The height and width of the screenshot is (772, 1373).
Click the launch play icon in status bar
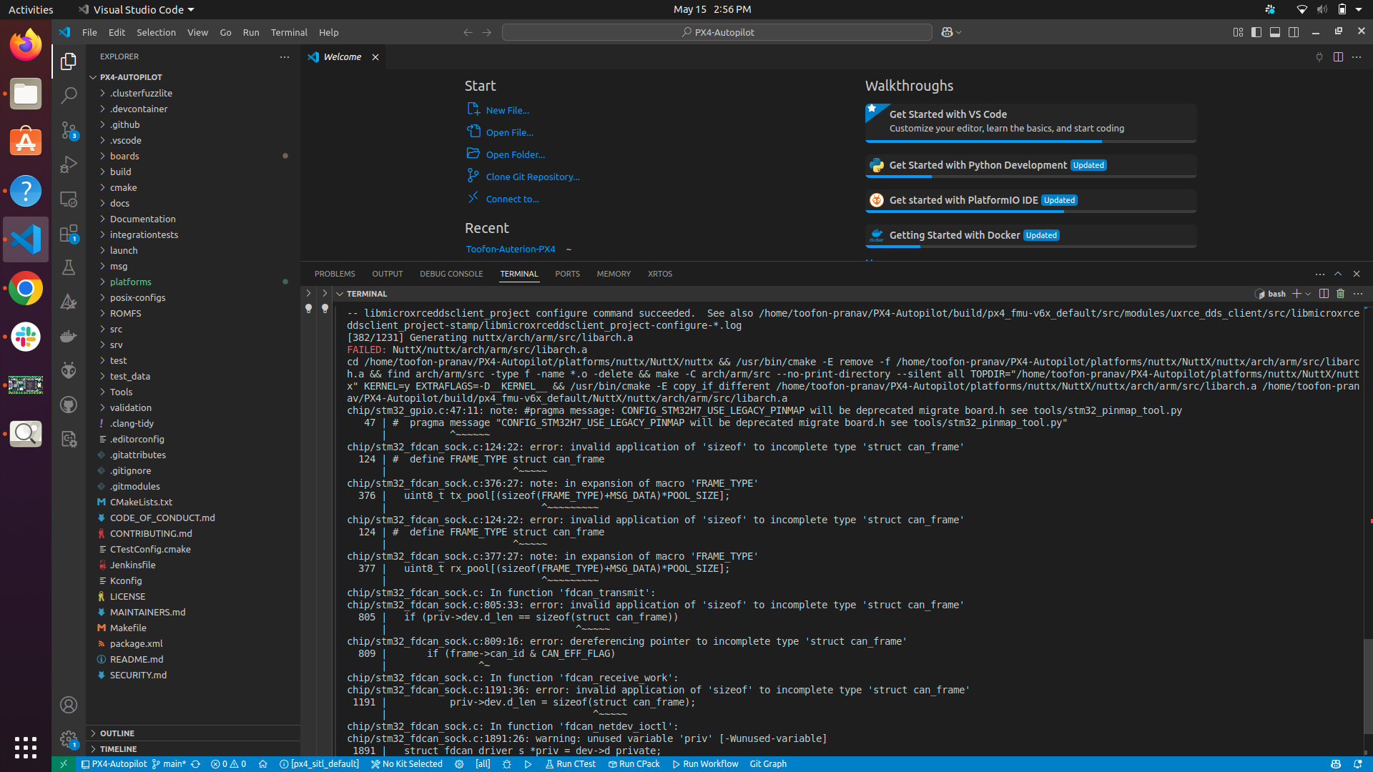(528, 764)
